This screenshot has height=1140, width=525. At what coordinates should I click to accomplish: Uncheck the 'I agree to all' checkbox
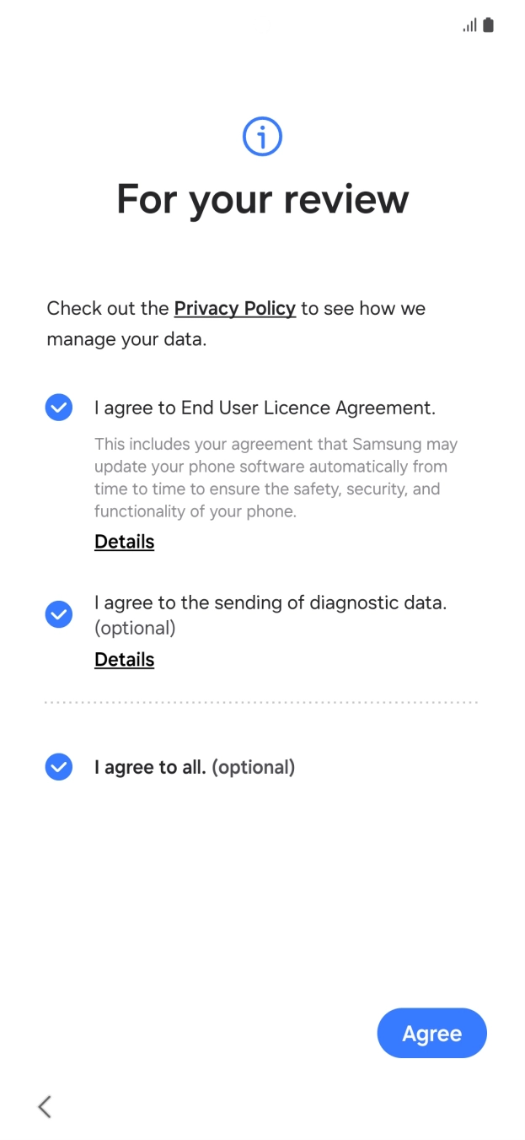pos(58,767)
